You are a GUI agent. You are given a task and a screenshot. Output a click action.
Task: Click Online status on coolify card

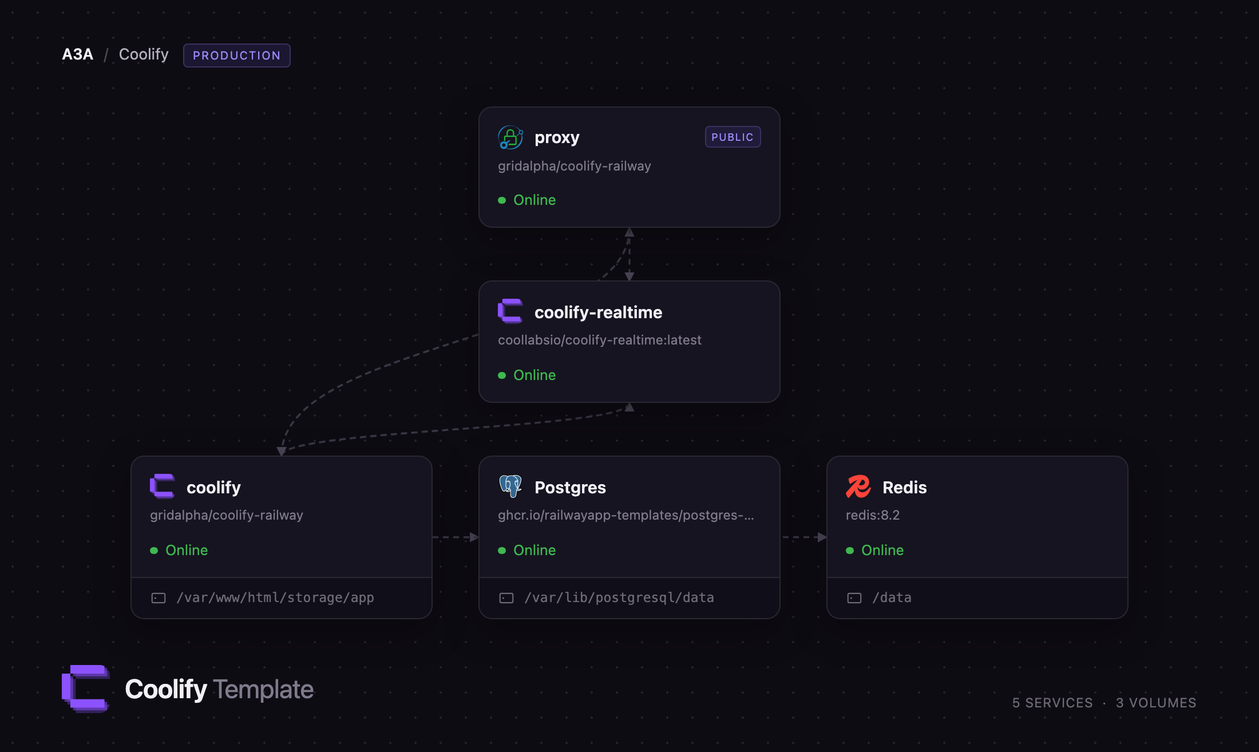[x=187, y=551]
